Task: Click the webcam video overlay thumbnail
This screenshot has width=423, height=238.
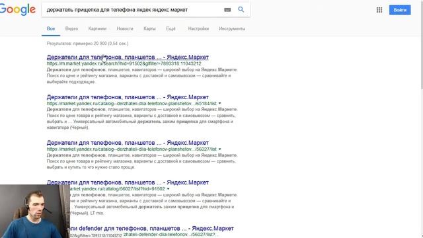Action: pyautogui.click(x=35, y=212)
